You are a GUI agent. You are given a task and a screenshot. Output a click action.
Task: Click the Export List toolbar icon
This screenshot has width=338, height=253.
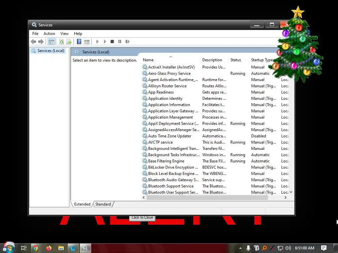tap(69, 42)
